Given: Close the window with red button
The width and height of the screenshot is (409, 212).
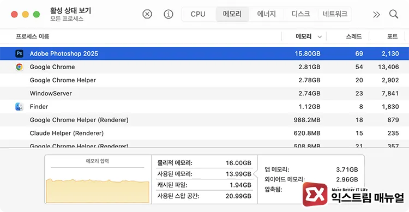Looking at the screenshot, I should [x=14, y=14].
